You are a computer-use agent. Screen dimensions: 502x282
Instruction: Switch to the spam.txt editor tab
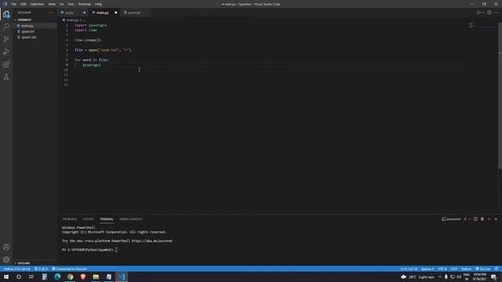(134, 13)
